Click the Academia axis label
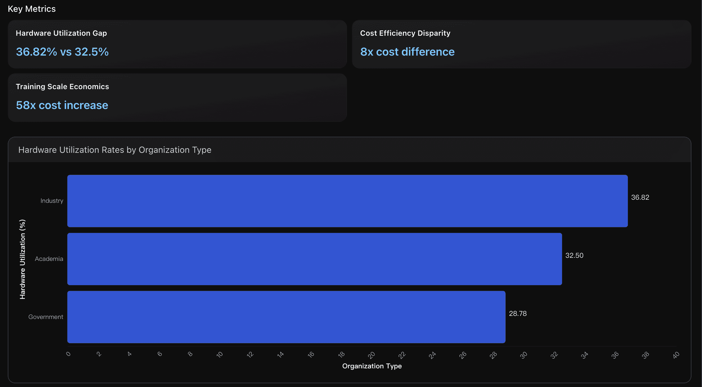Image resolution: width=702 pixels, height=387 pixels. click(49, 259)
